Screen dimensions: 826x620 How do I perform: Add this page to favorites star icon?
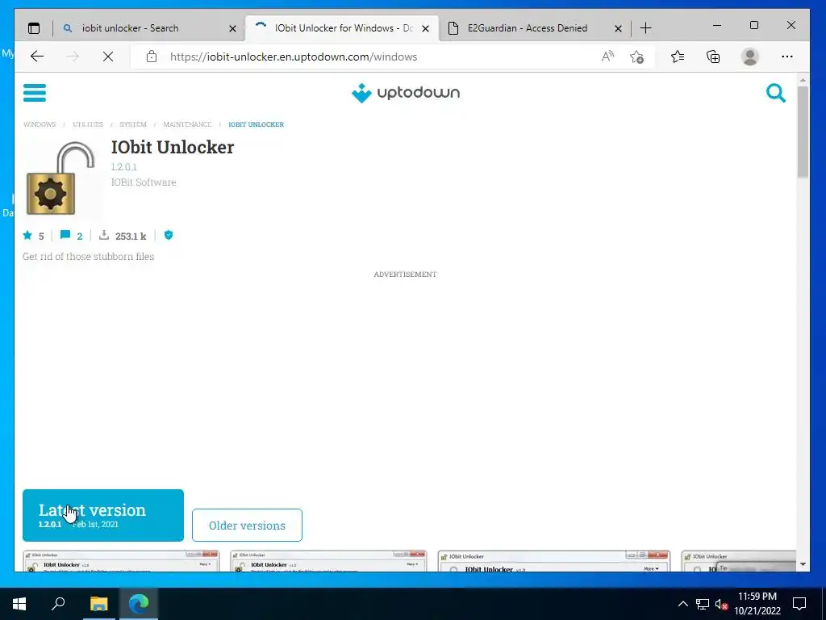[637, 57]
